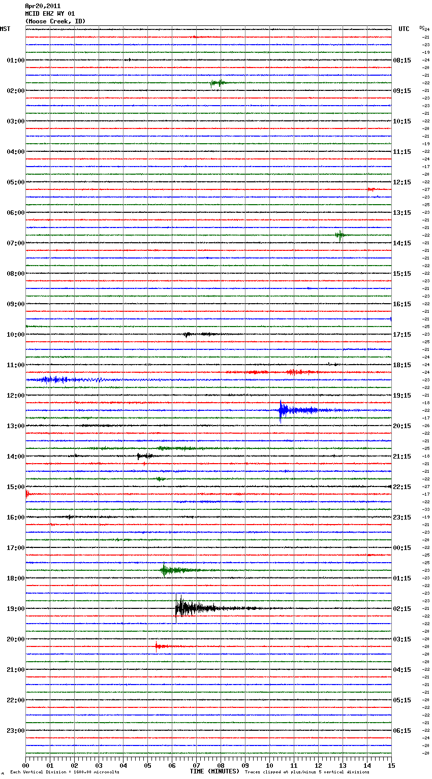The height and width of the screenshot is (779, 432).
Task: Click the 17:15 UTC time label
Action: click(402, 335)
